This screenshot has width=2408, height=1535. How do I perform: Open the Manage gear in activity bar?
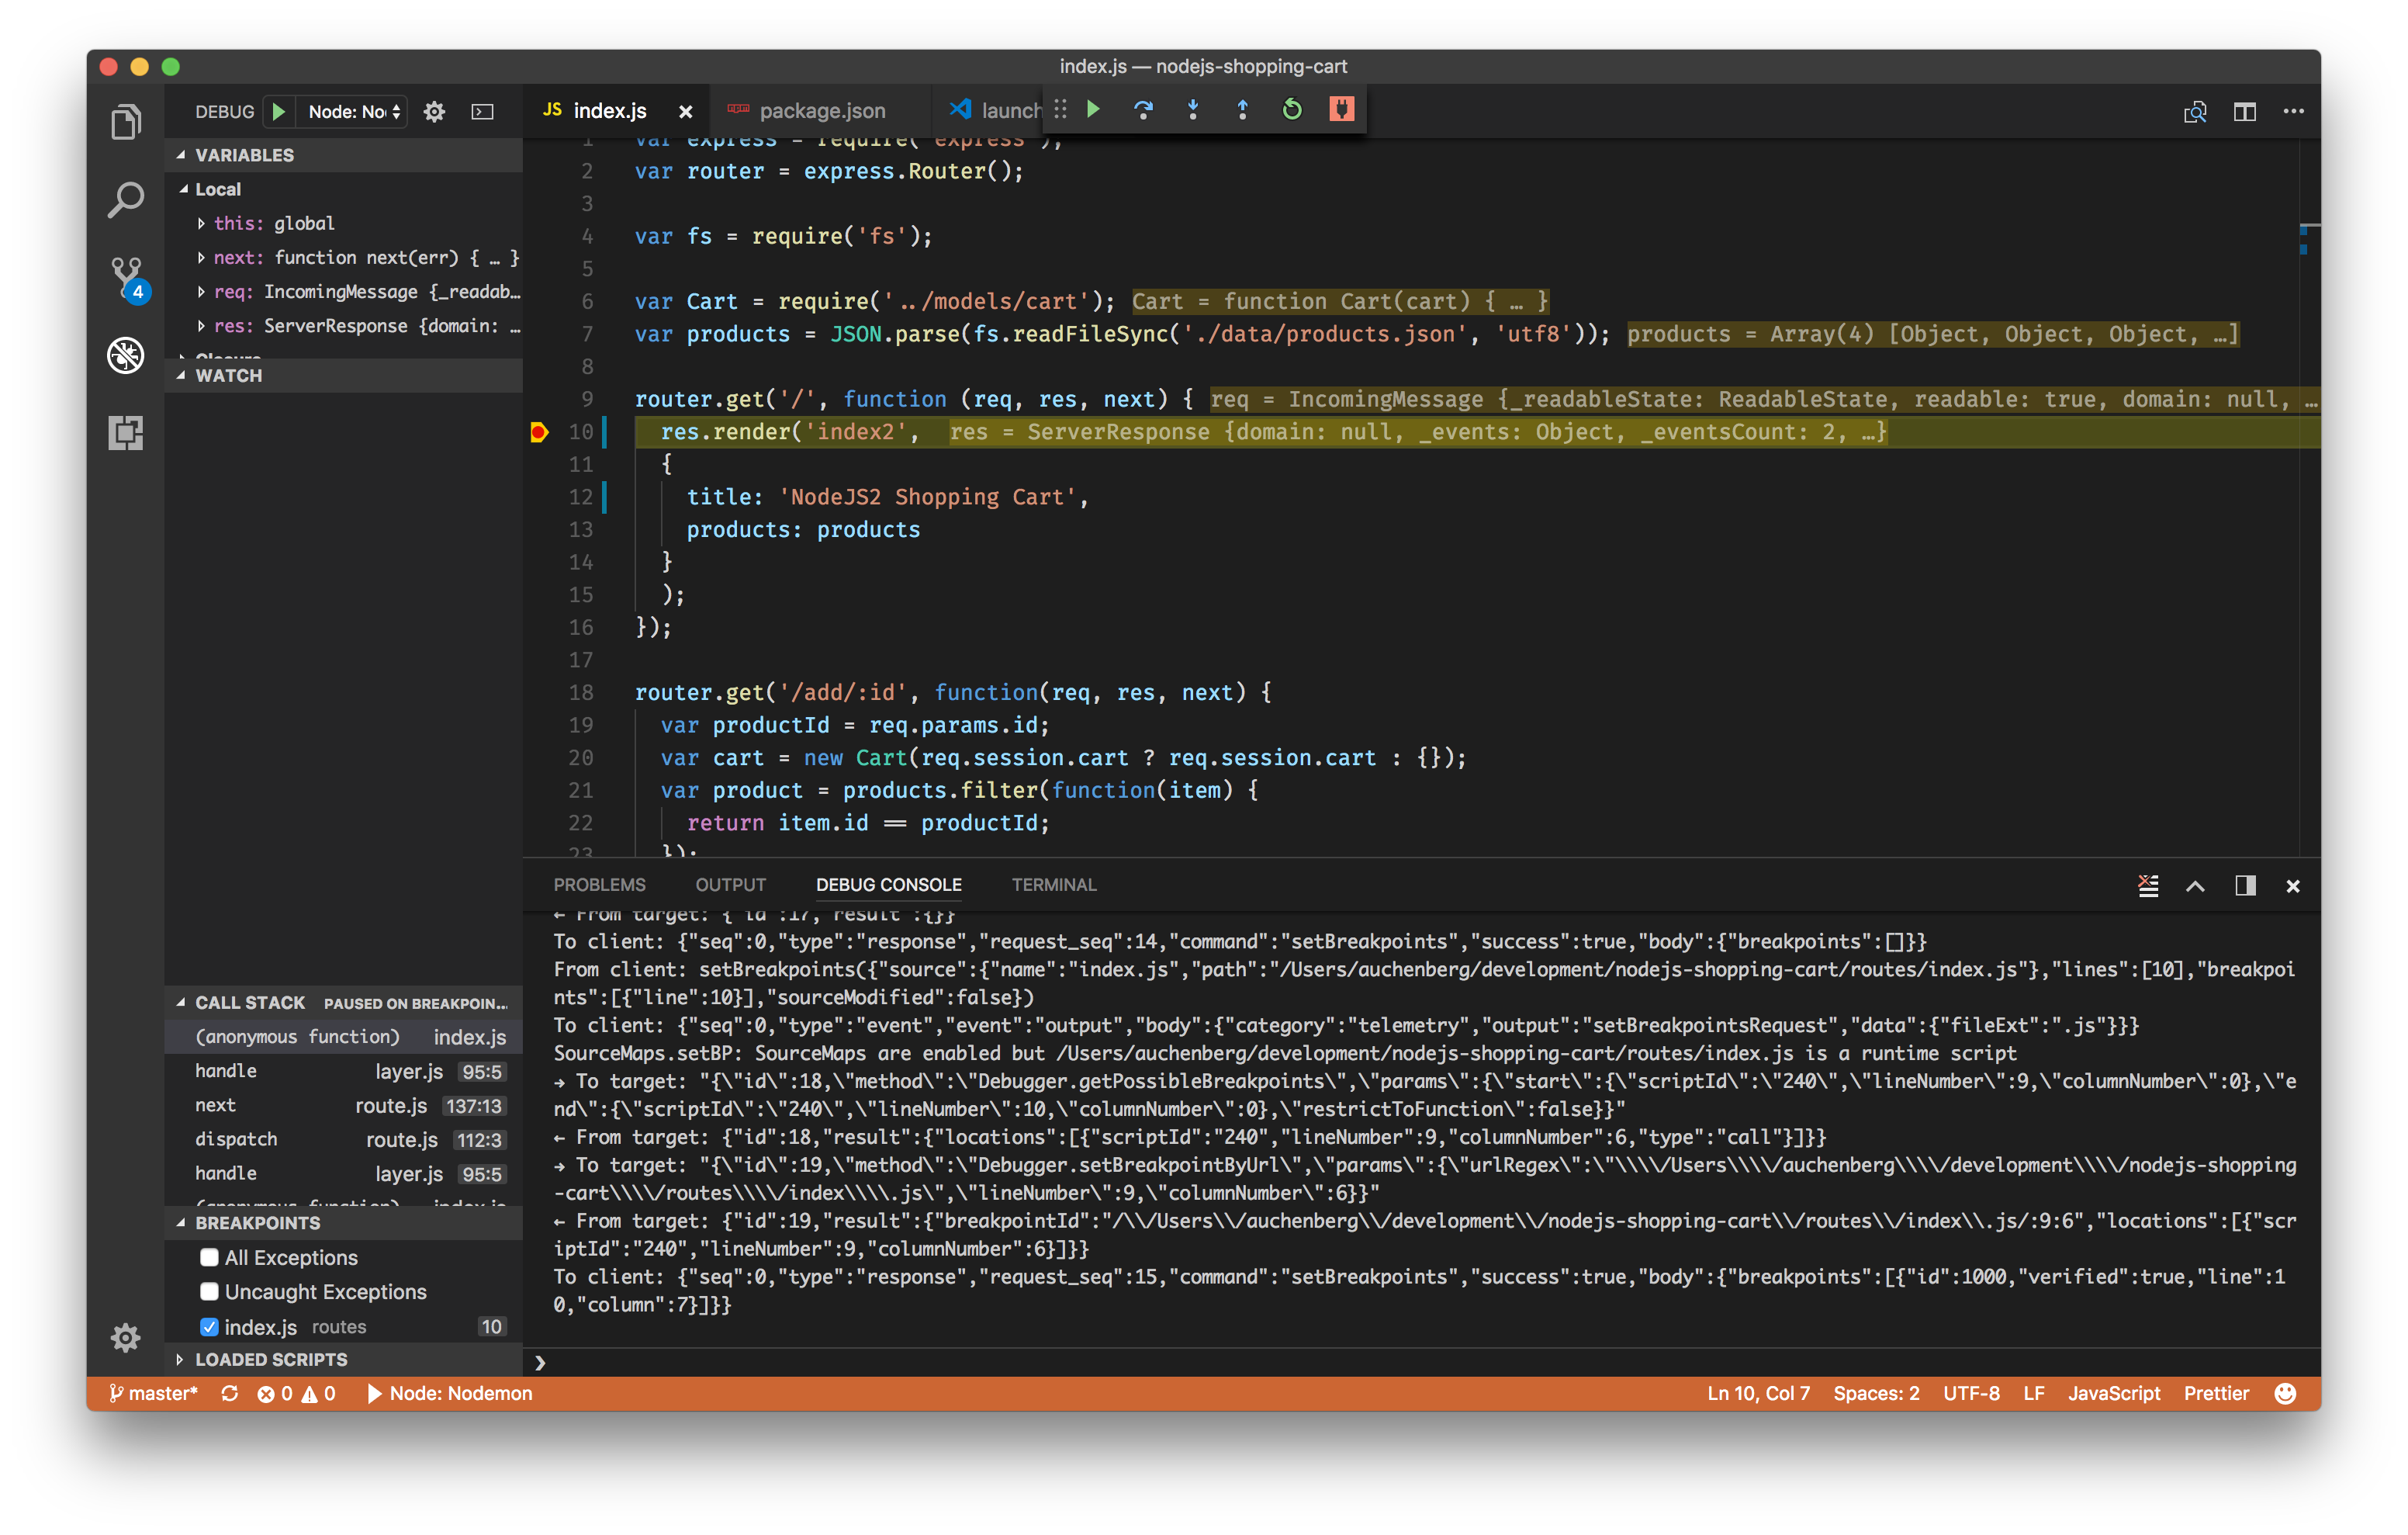pyautogui.click(x=125, y=1337)
